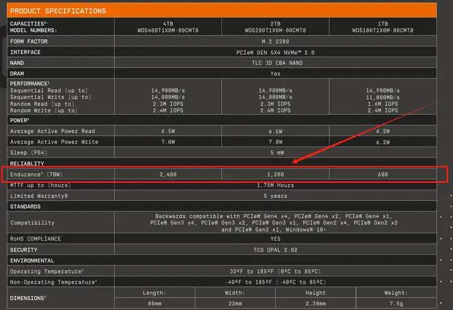Image resolution: width=453 pixels, height=310 pixels.
Task: Click the Sleep [PS4] label
Action: 28,152
